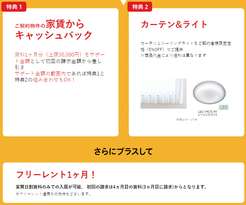246x205 pixels.
Task: Click the red 特典2 badge
Action: coord(140,7)
